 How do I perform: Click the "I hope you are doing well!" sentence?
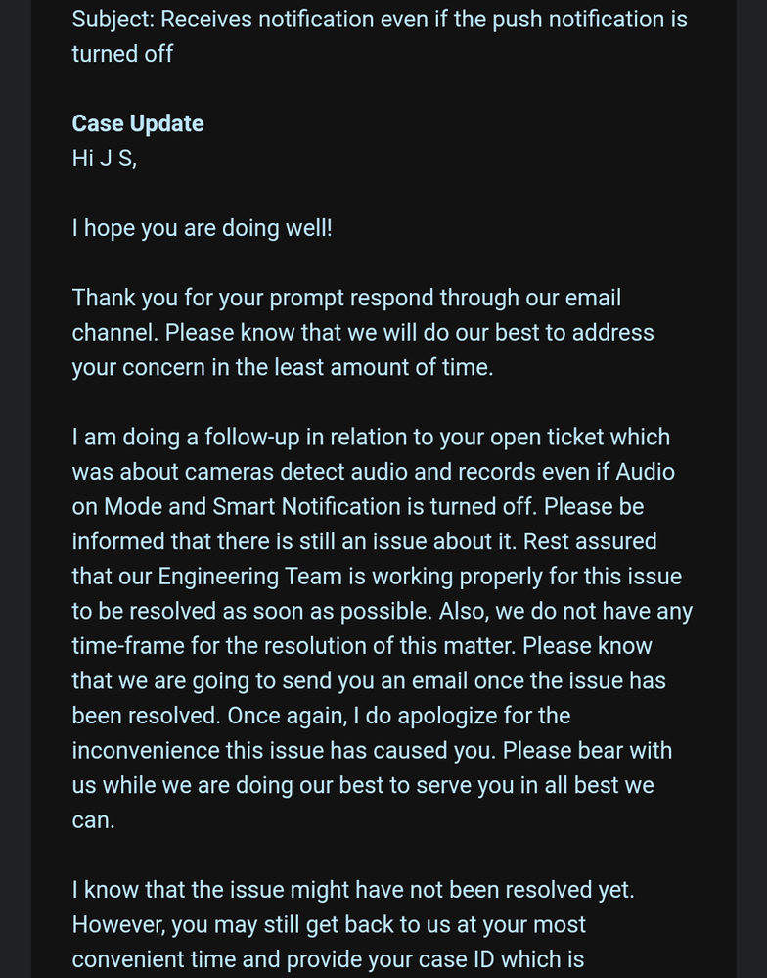click(202, 228)
